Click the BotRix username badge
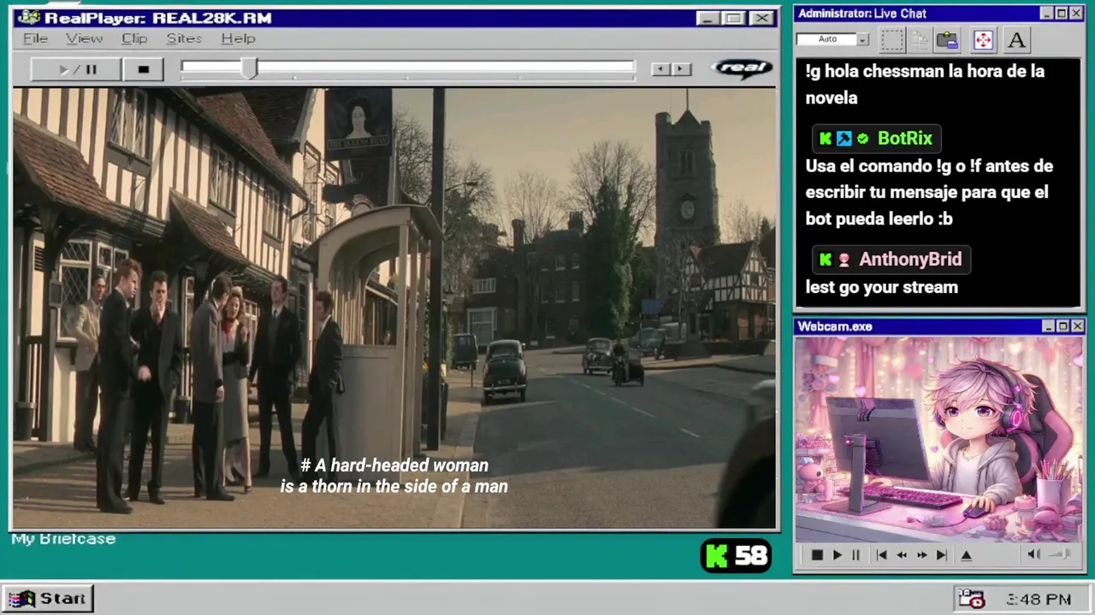 coord(877,138)
